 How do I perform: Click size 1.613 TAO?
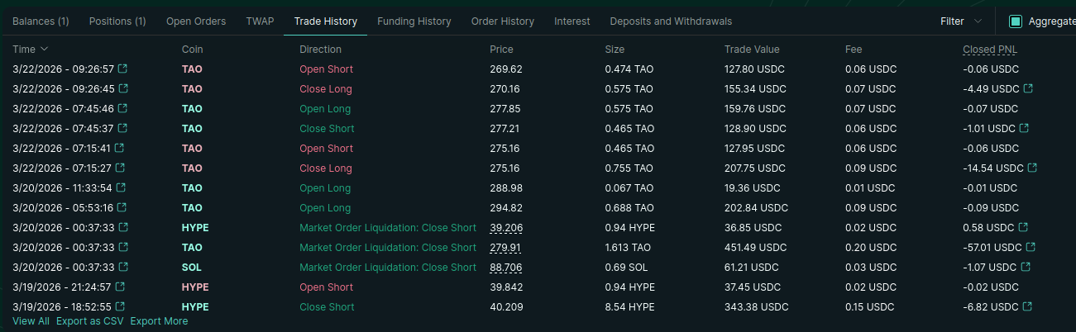click(x=629, y=247)
